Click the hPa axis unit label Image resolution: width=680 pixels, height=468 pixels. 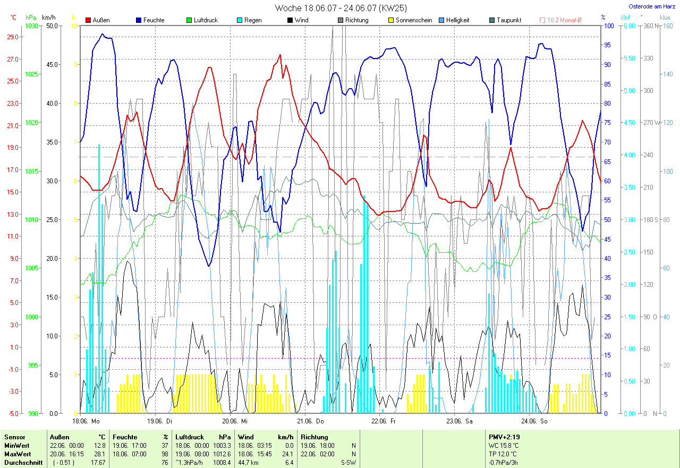(x=32, y=18)
